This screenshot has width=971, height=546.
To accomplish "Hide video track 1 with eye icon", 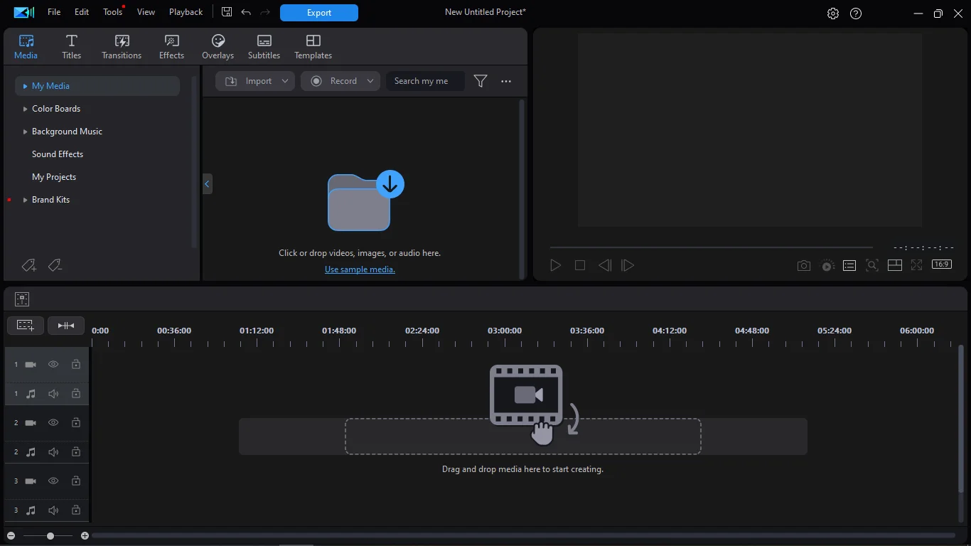I will coord(53,364).
